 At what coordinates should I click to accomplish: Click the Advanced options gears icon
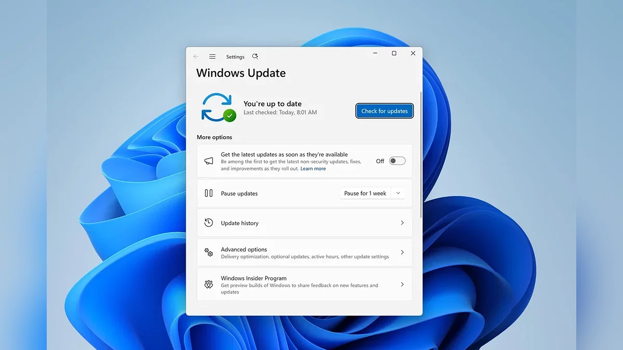click(x=209, y=253)
